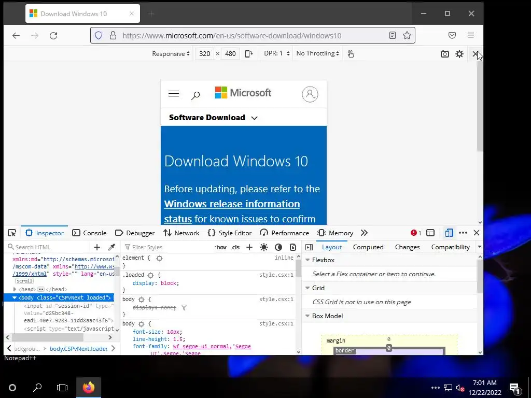Viewport: 531px width, 398px height.
Task: Open the No Throttling dropdown
Action: pos(318,53)
